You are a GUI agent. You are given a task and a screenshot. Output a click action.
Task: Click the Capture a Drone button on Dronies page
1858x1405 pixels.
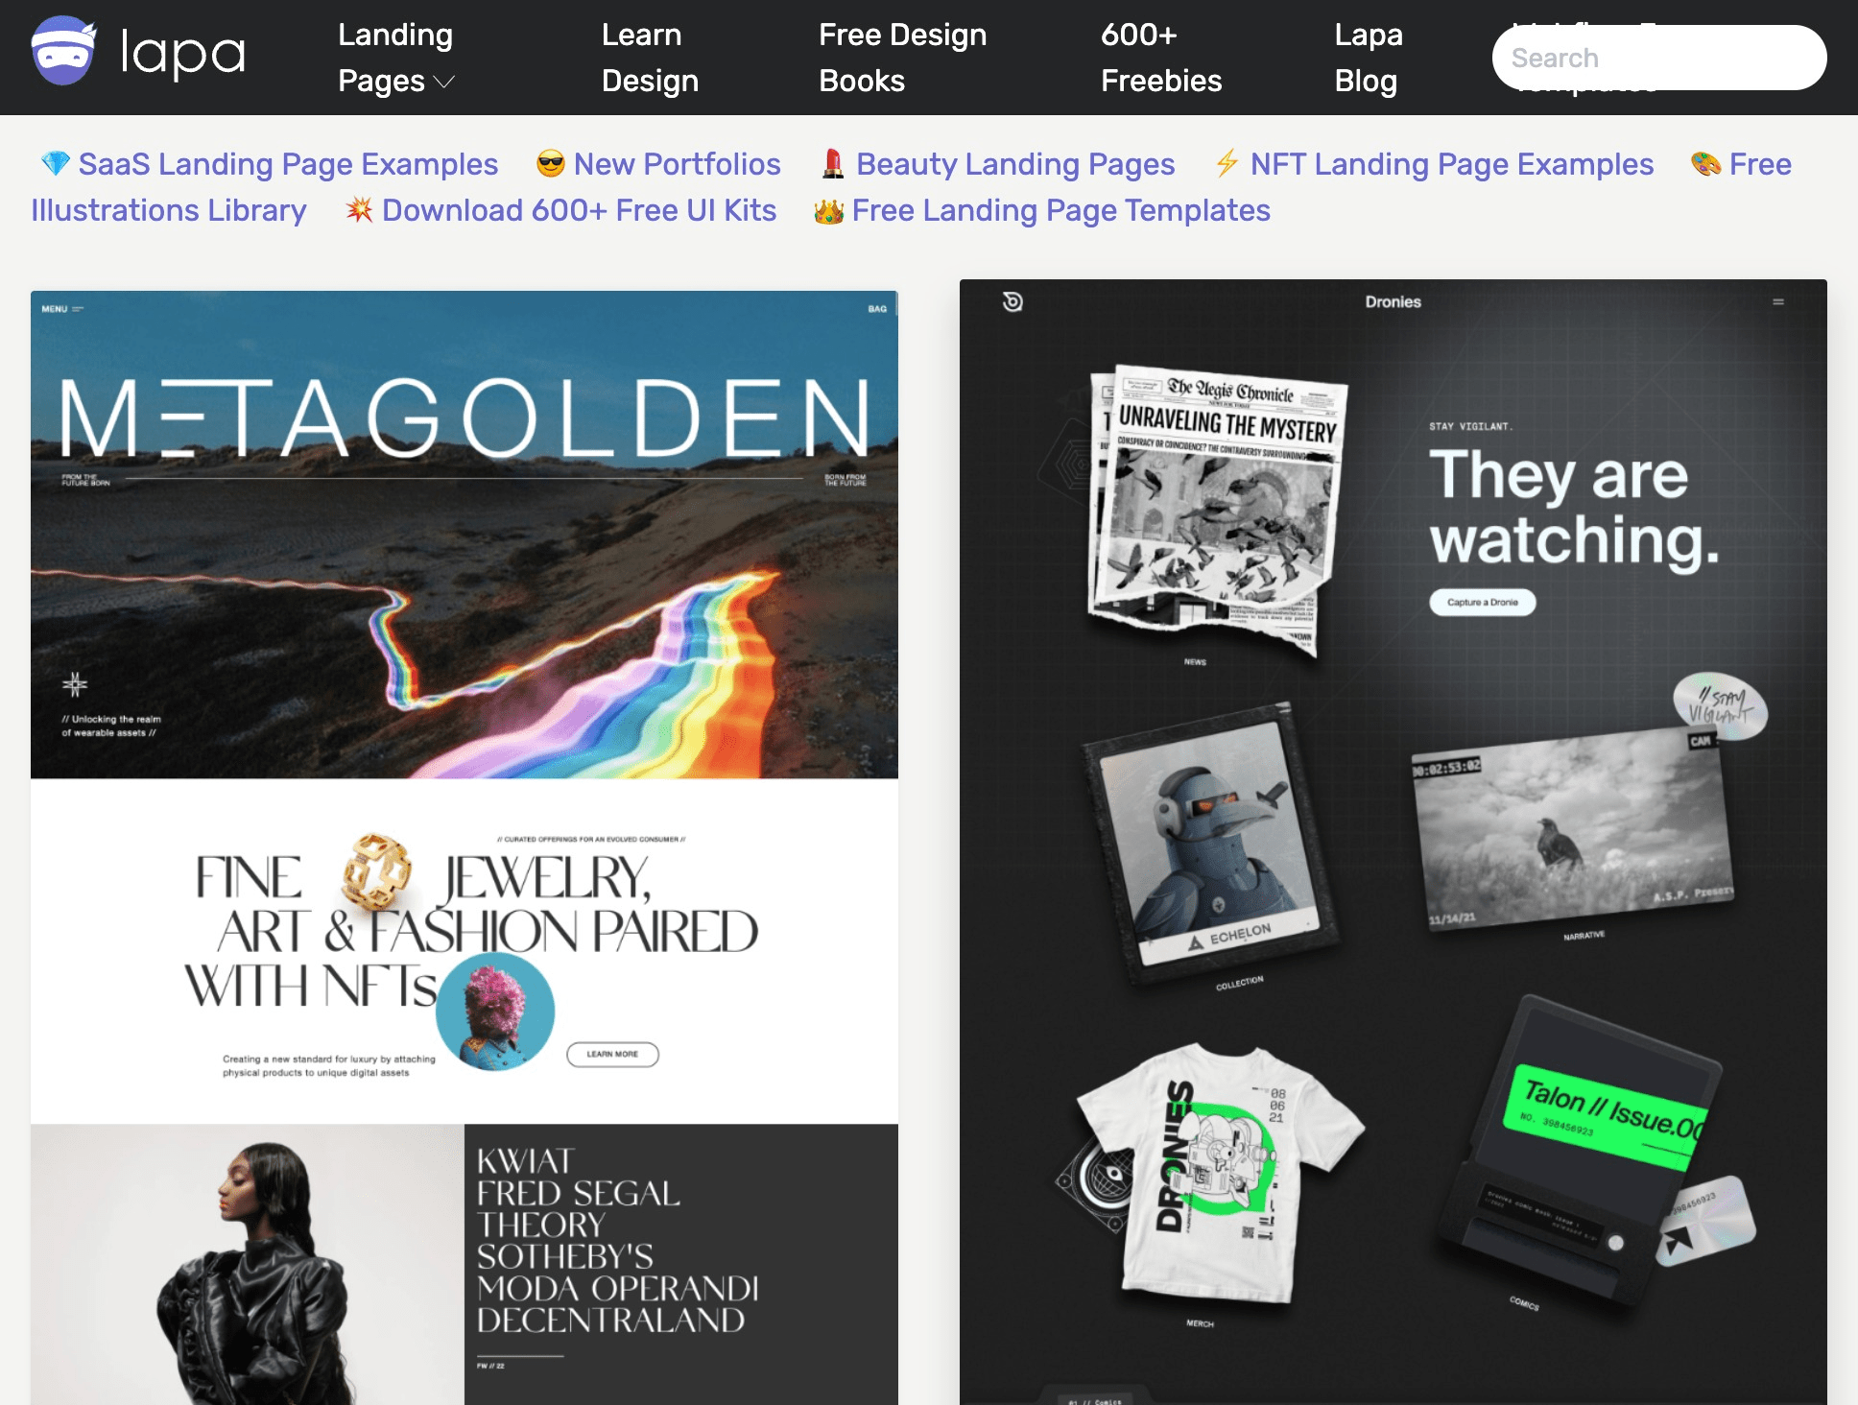(x=1480, y=599)
